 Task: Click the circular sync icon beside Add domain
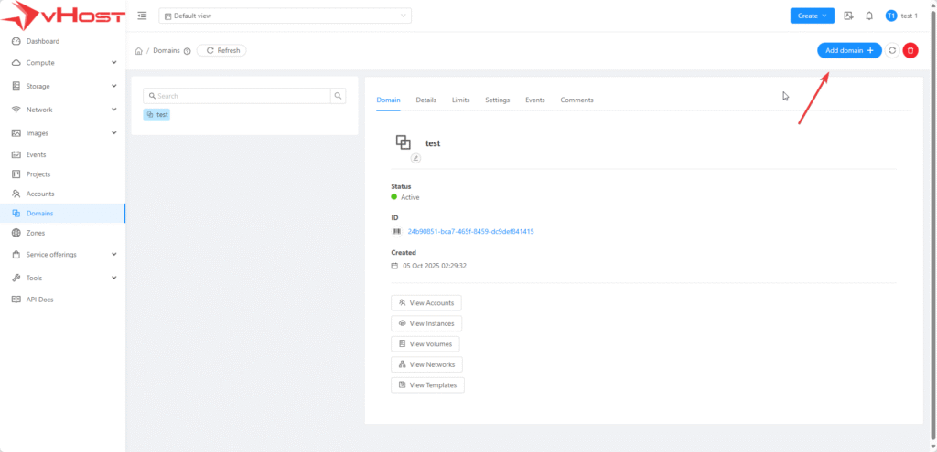pos(892,51)
